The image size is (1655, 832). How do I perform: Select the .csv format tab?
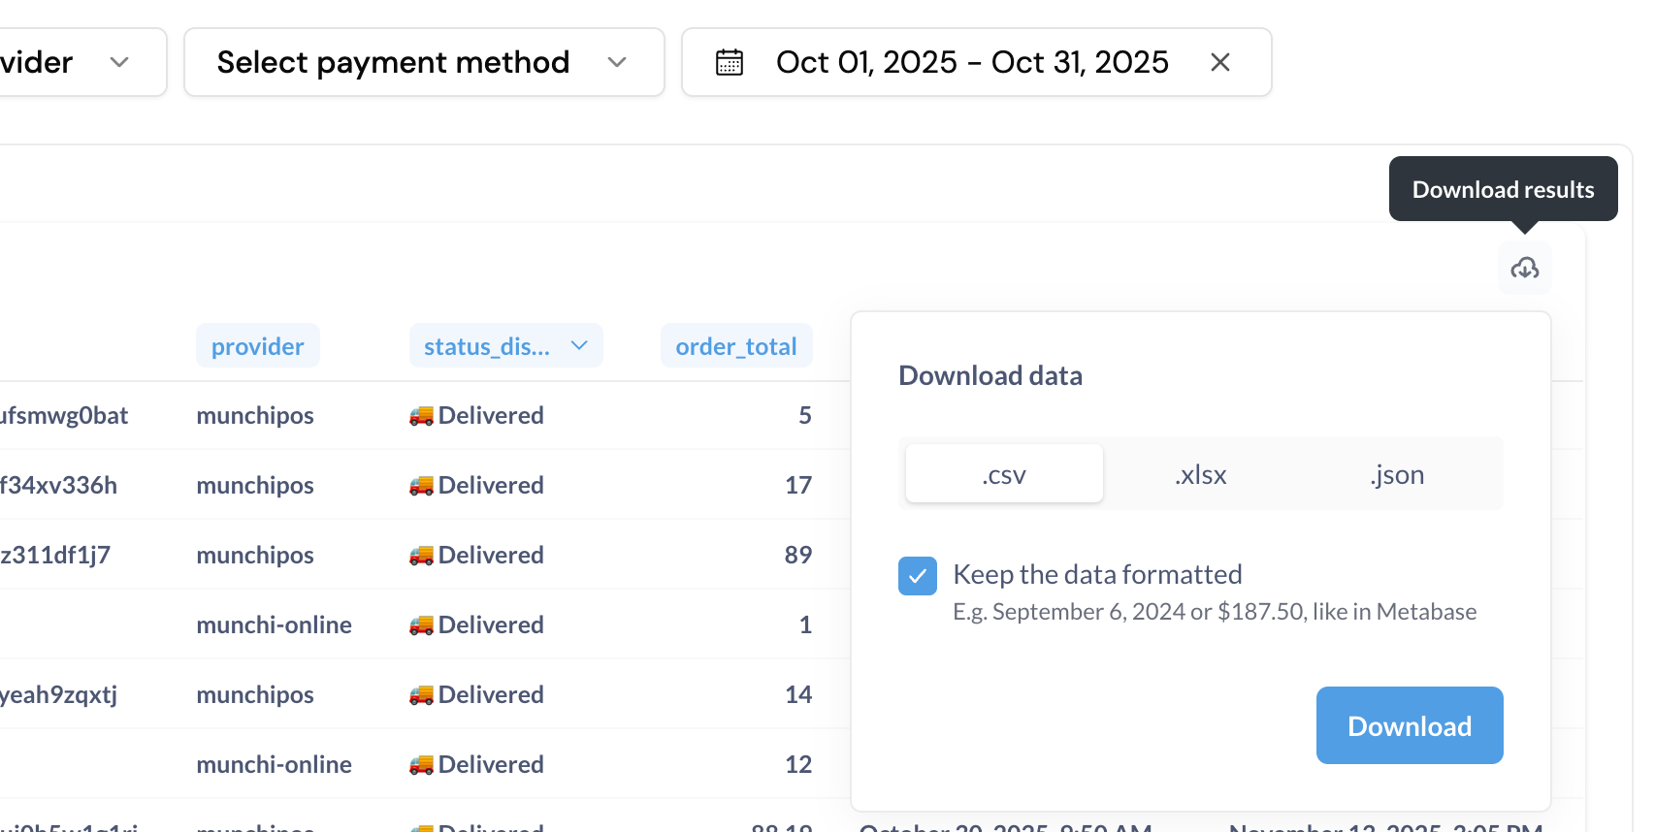coord(1004,474)
